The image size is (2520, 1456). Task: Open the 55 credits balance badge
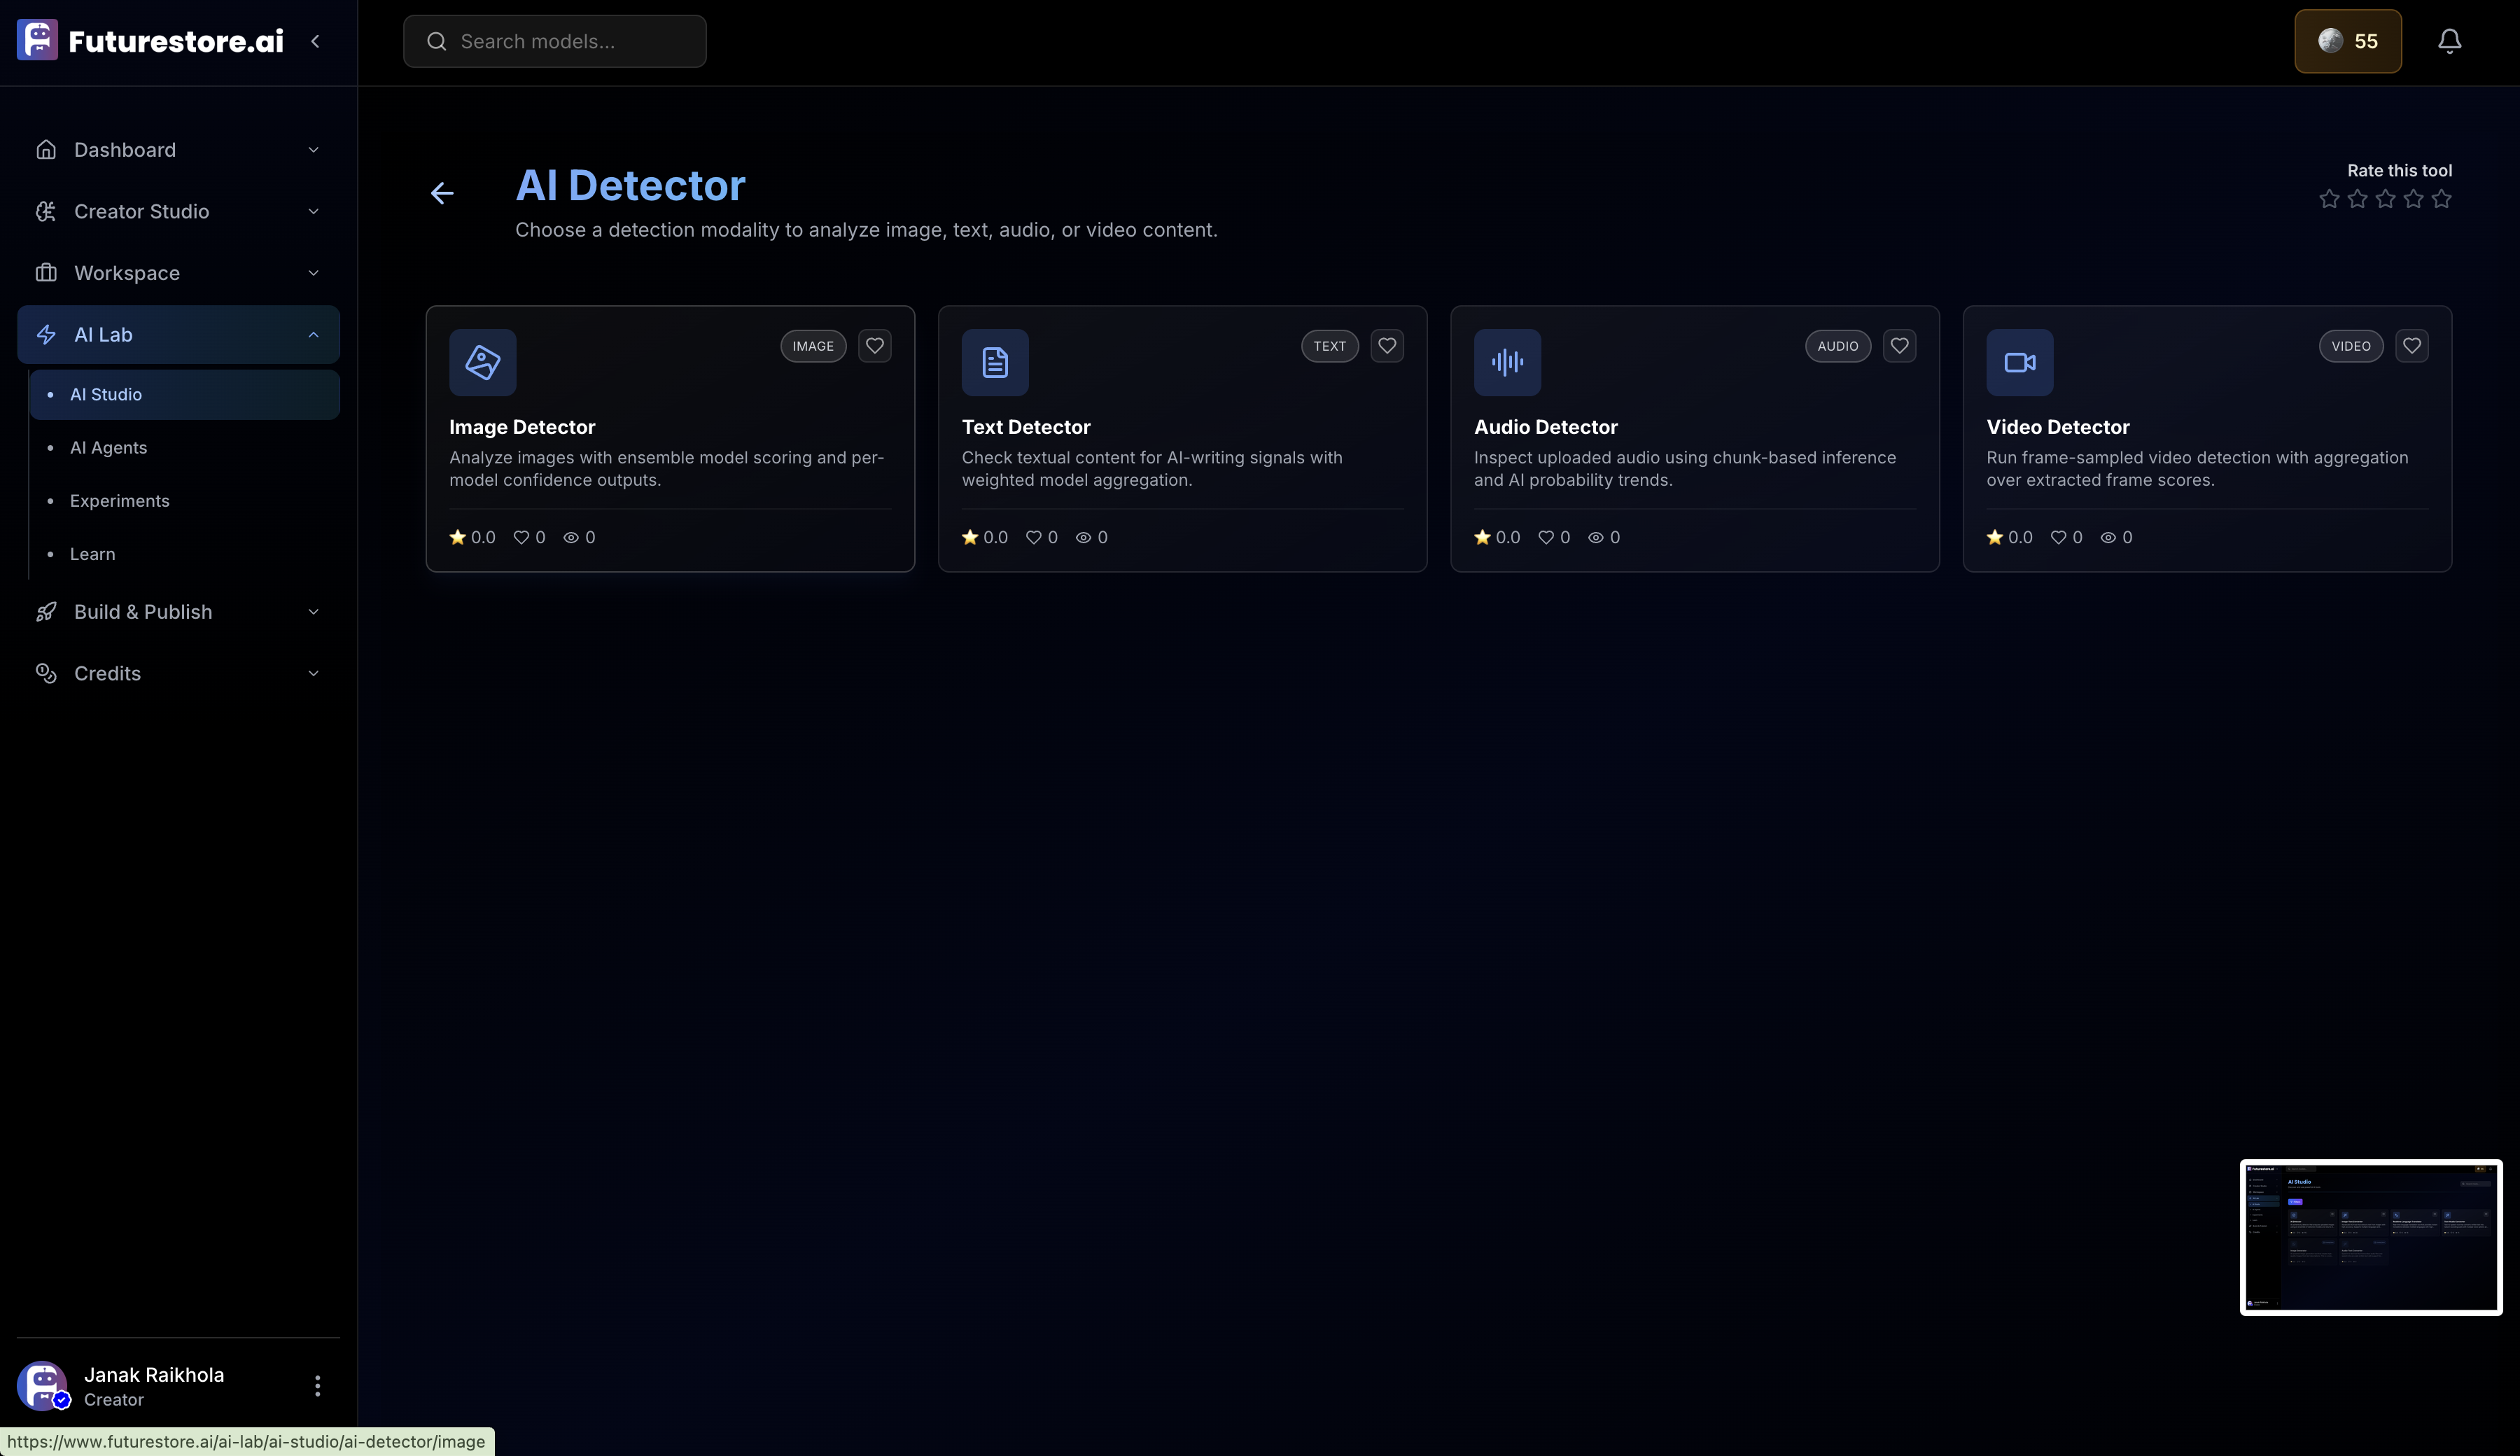(x=2347, y=41)
